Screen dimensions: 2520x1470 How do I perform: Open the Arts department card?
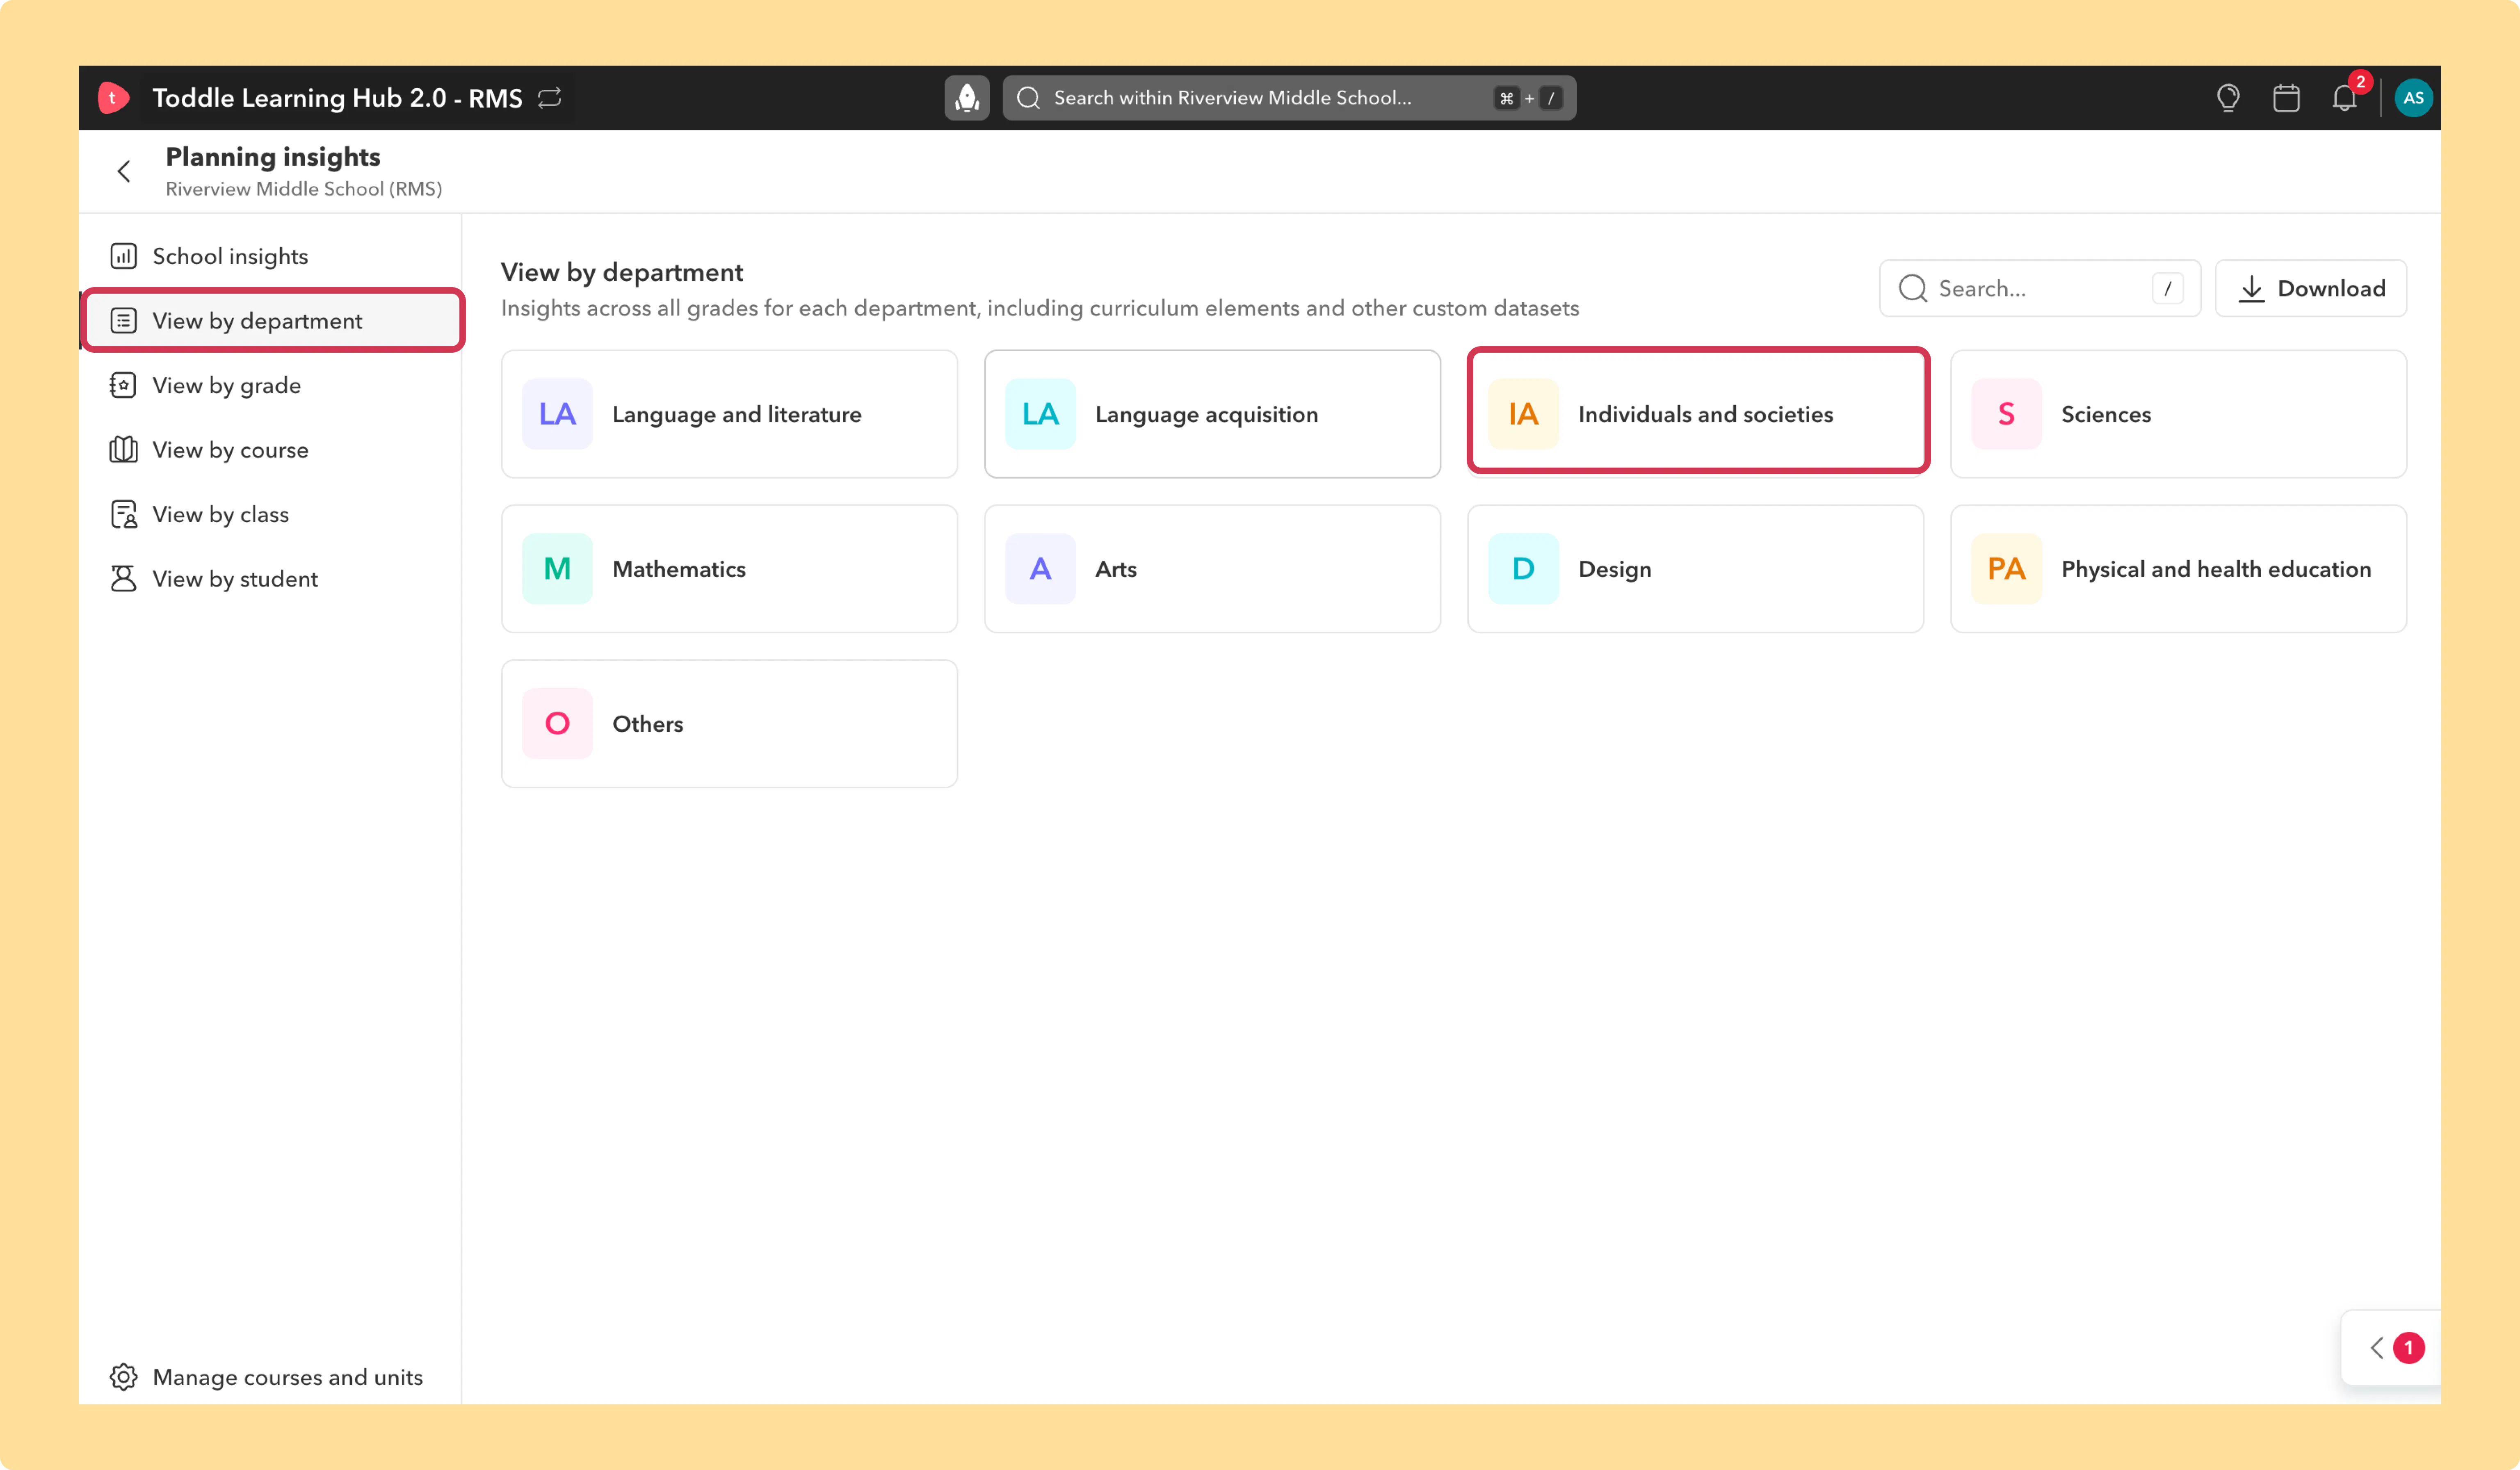coord(1212,569)
